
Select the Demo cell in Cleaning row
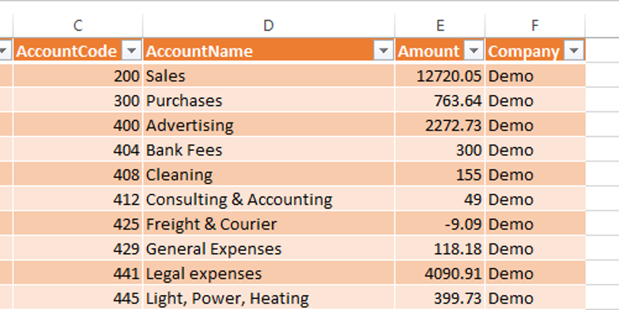(x=535, y=175)
